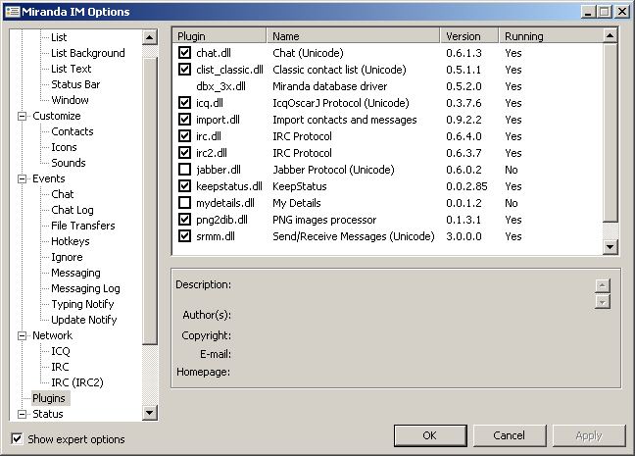Screen dimensions: 635x456
Task: Open the ICQ network settings
Action: pos(61,351)
